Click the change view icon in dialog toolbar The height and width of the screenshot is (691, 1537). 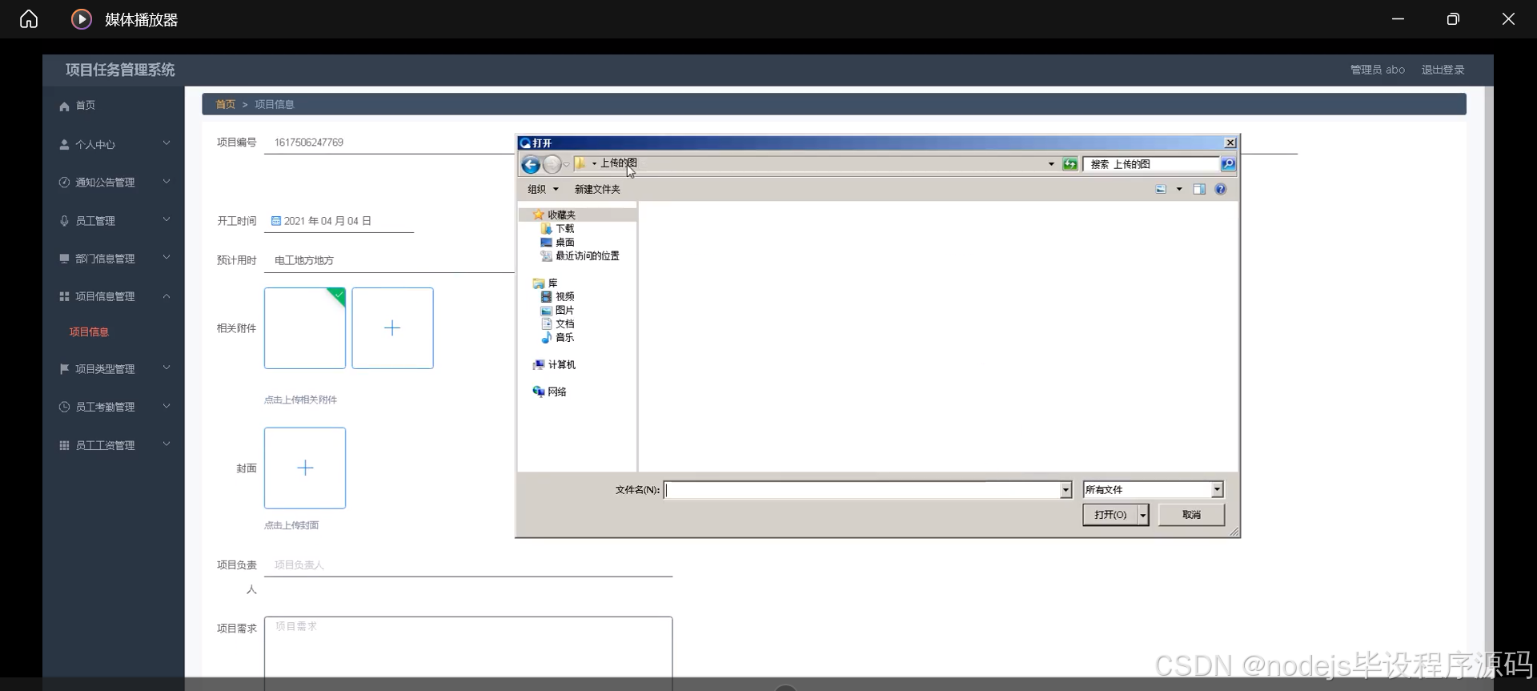[x=1161, y=190]
